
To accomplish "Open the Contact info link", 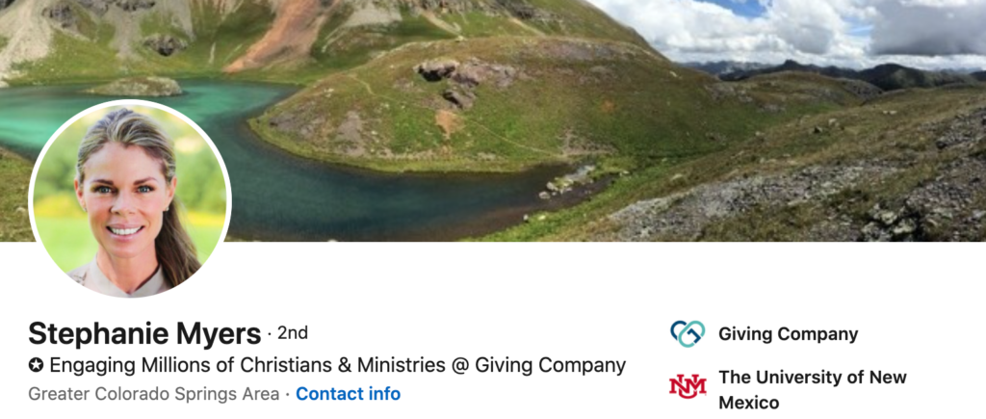I will coord(348,394).
